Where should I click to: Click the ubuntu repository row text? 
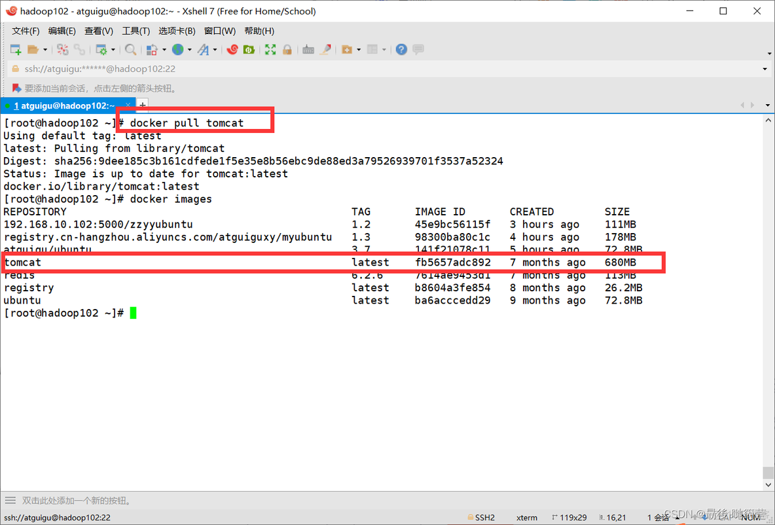point(22,300)
